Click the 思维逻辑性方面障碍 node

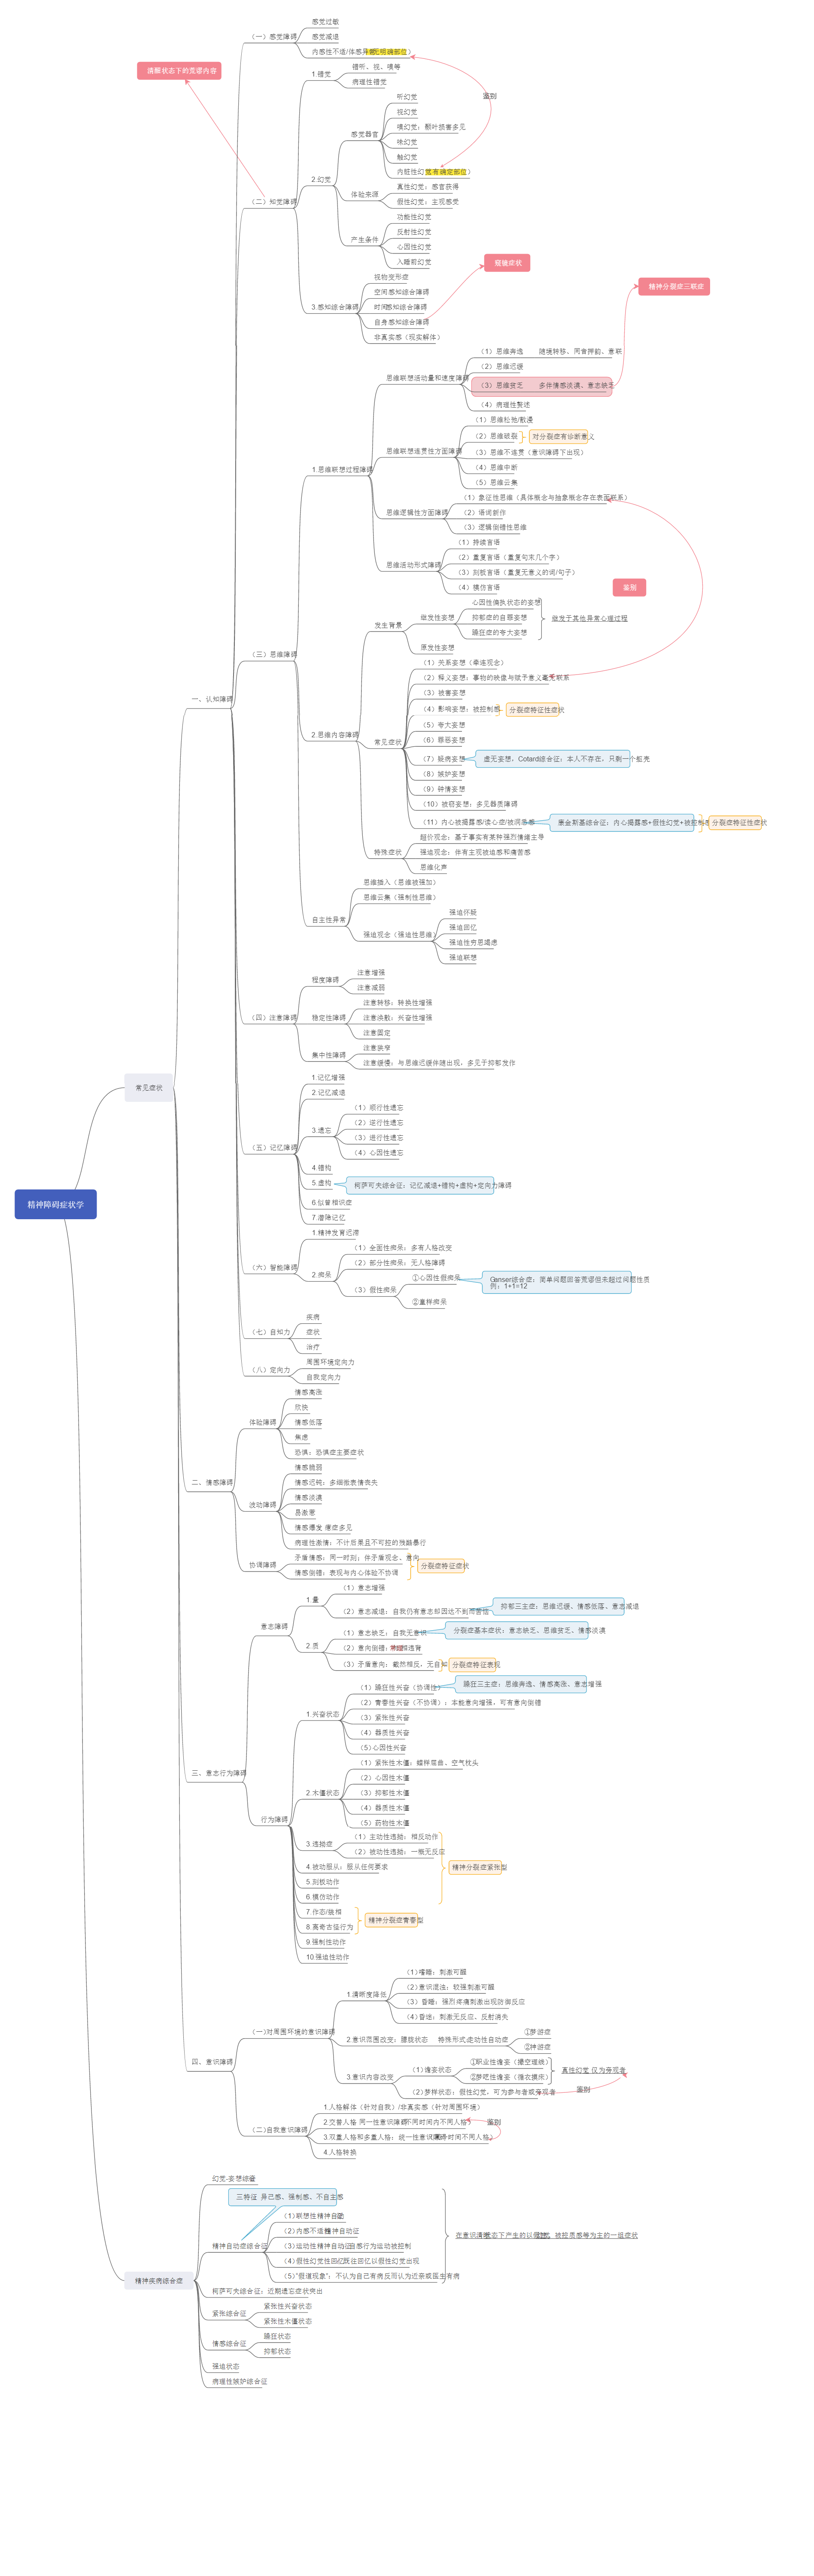pos(417,512)
